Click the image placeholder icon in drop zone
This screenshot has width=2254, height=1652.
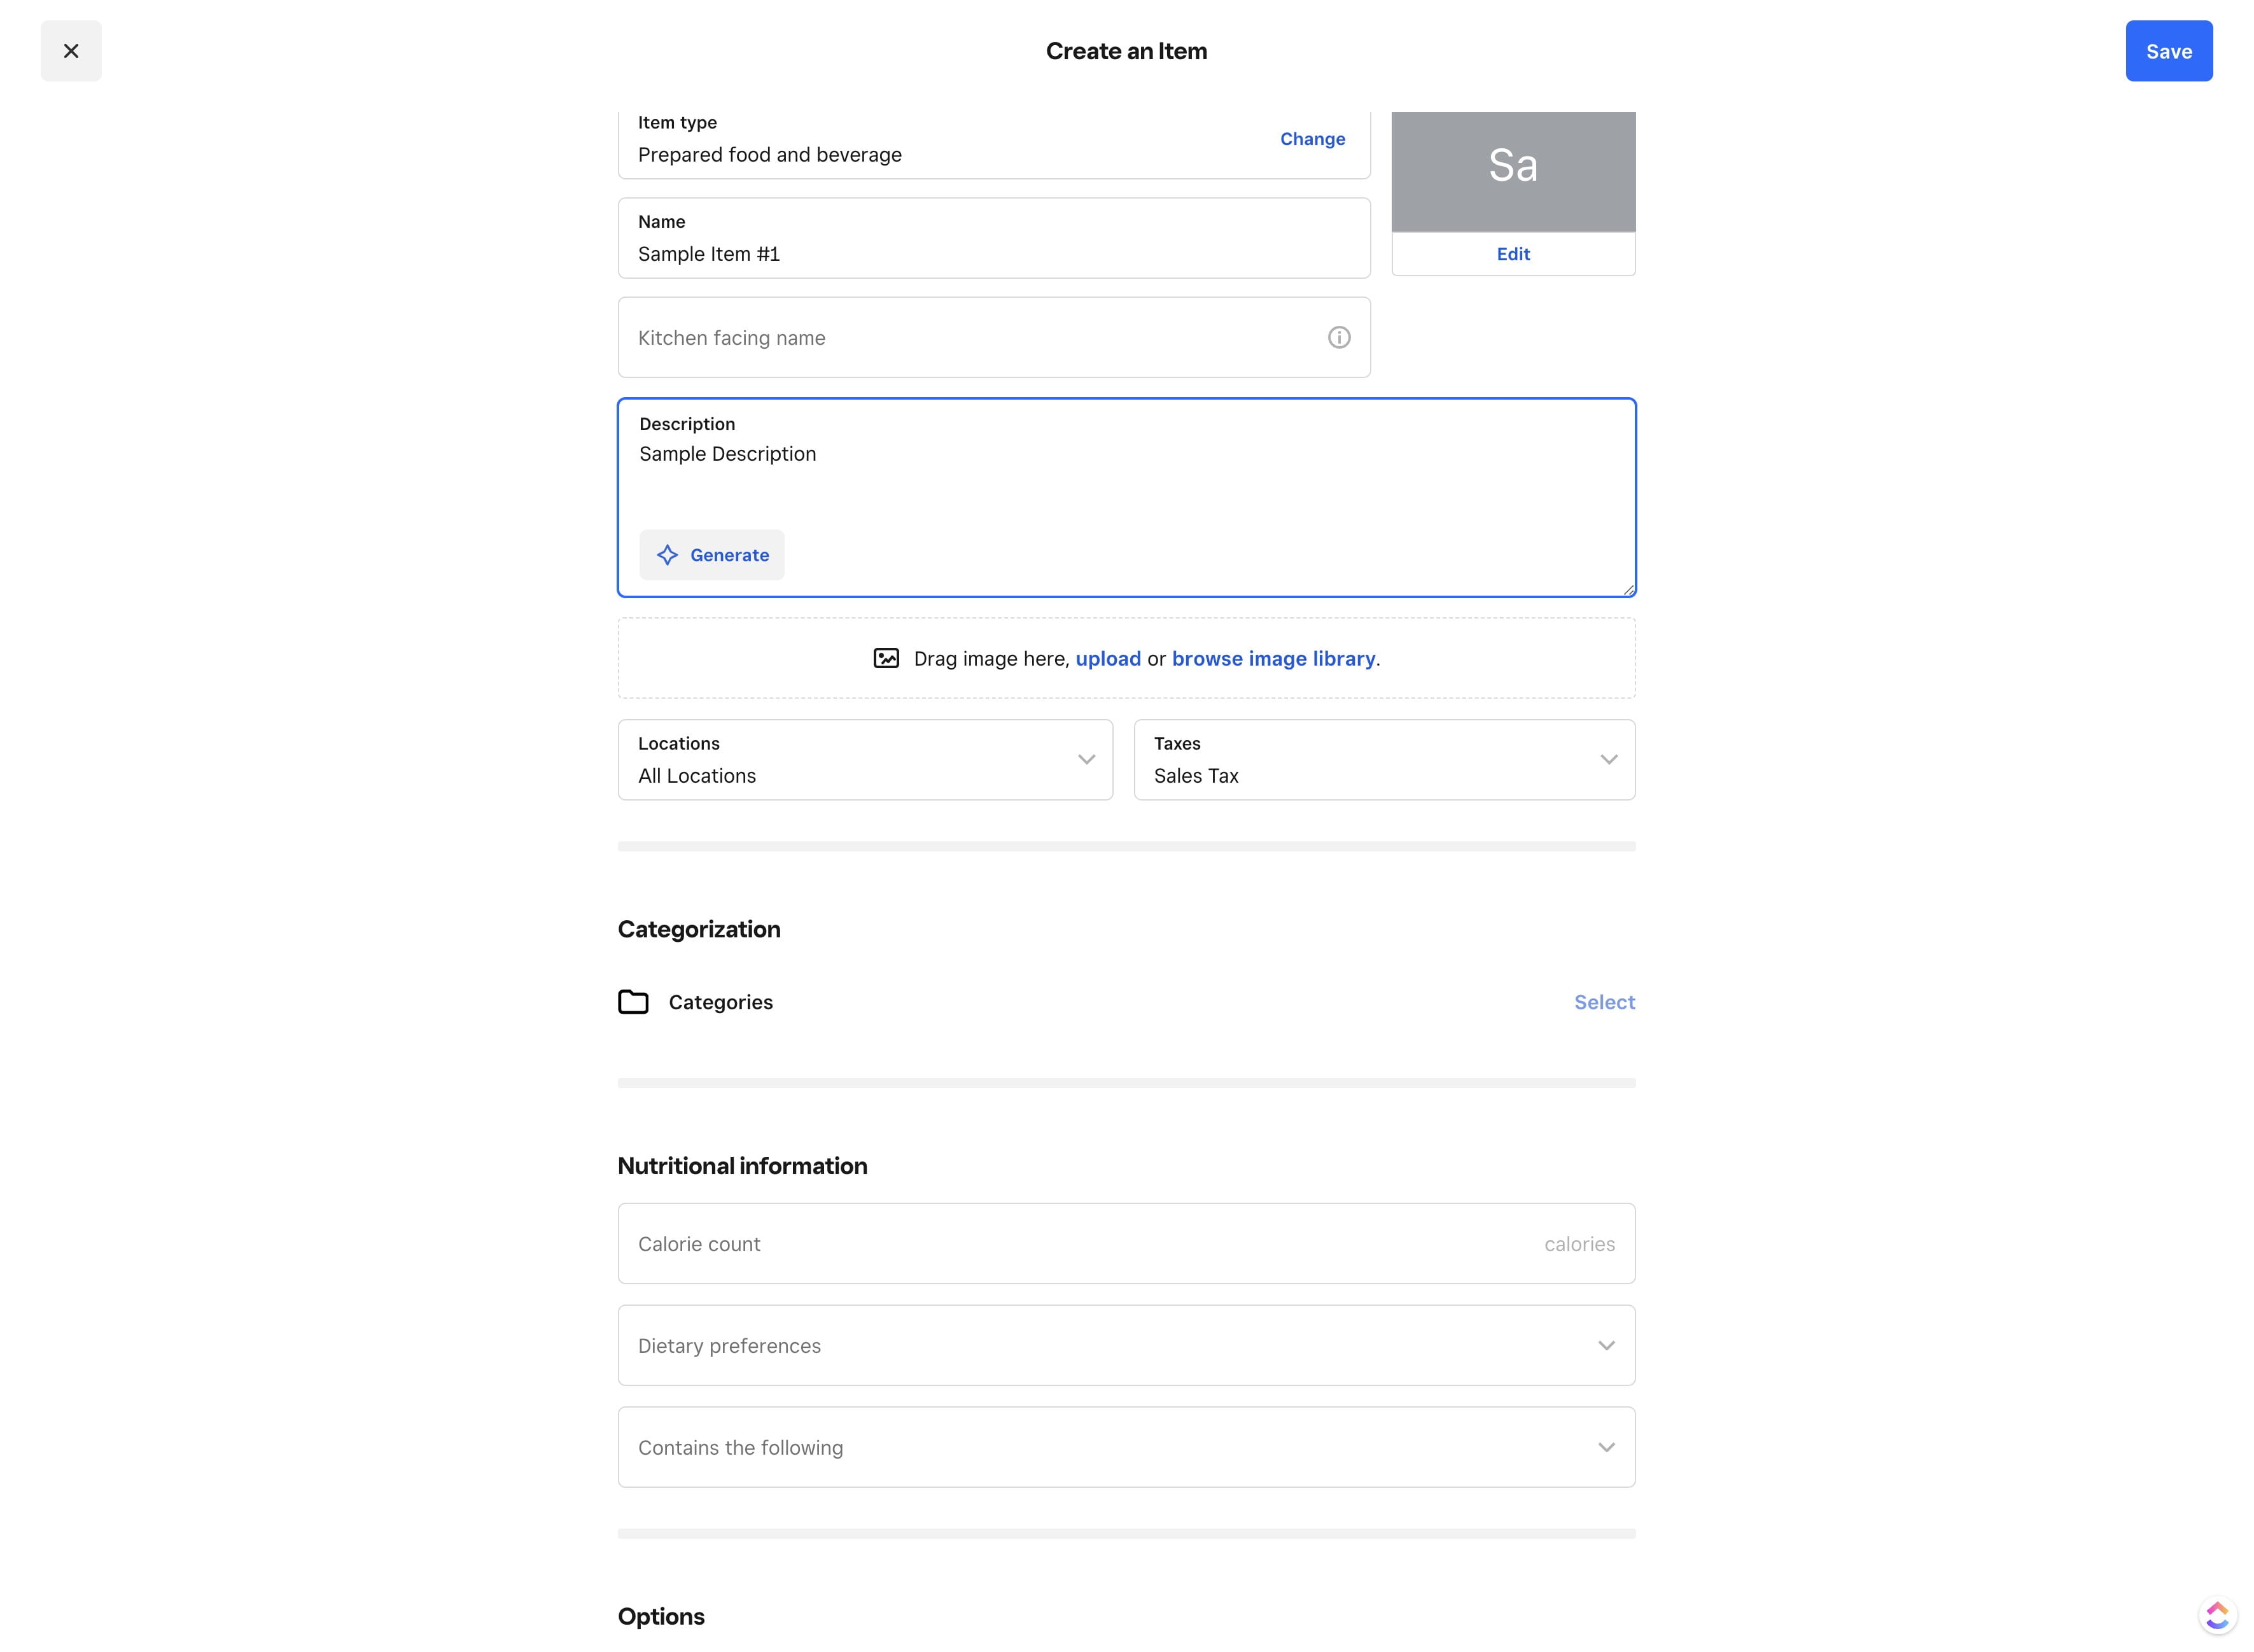pos(886,658)
